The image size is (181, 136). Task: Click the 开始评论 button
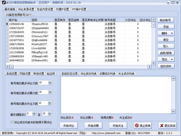tap(69, 125)
